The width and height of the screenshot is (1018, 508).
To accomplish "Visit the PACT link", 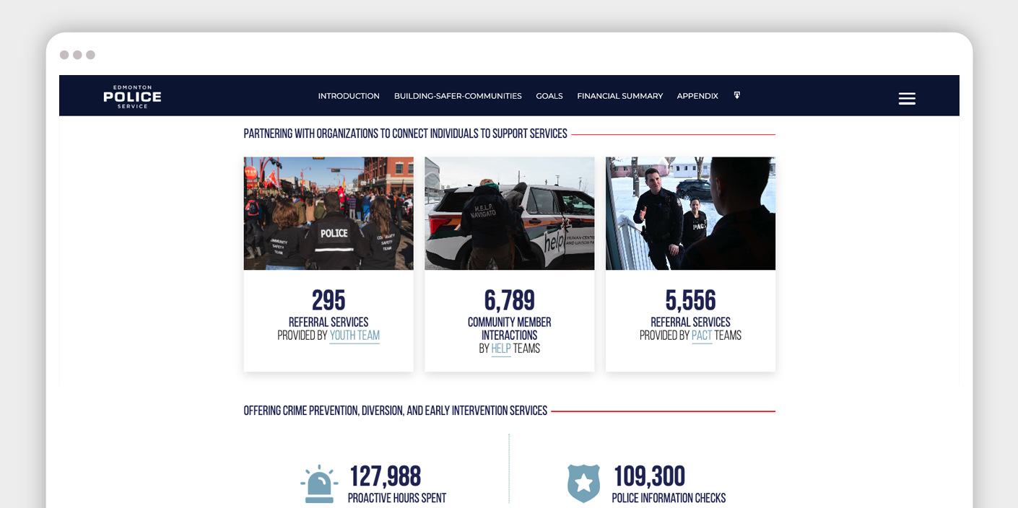I will click(x=702, y=336).
